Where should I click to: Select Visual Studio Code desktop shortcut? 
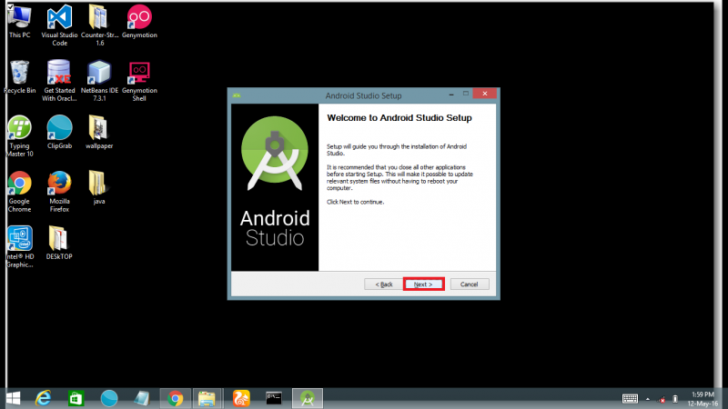pyautogui.click(x=59, y=25)
